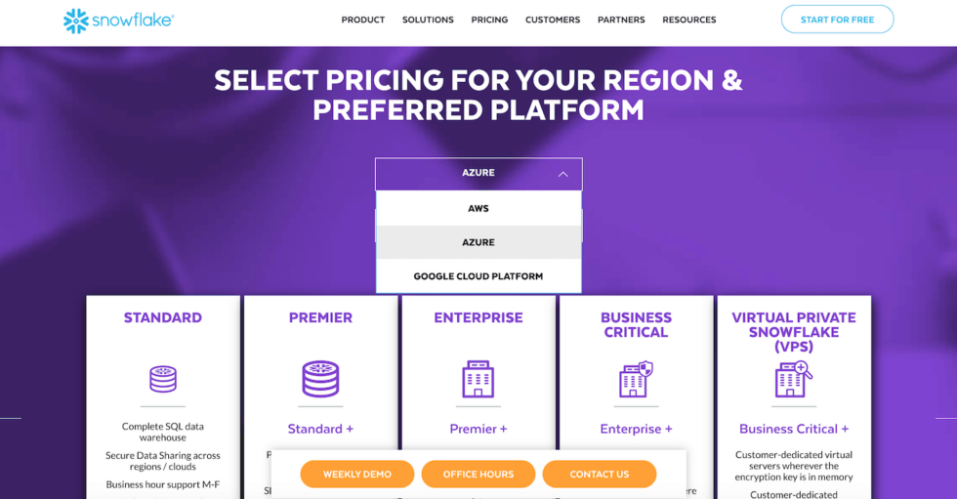Screen dimensions: 957x499
Task: Open the Solutions menu
Action: (428, 21)
